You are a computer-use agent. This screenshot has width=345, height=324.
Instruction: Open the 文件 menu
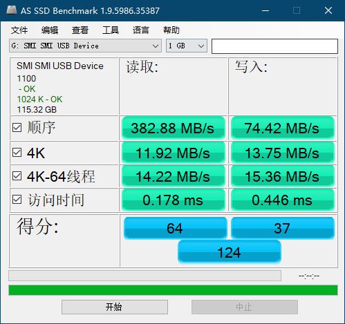click(x=19, y=30)
